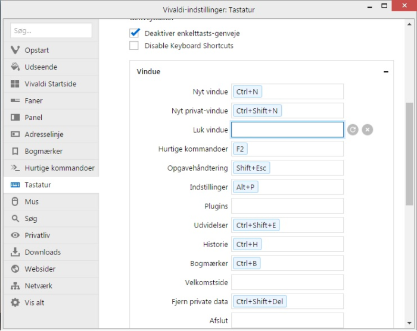Reset the Luk vindue shortcut to default
This screenshot has height=331, width=417.
coord(353,130)
